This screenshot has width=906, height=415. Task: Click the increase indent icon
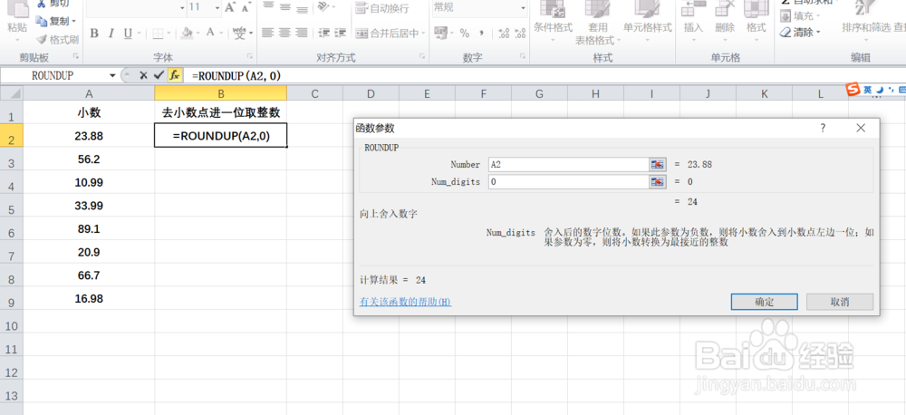[341, 33]
